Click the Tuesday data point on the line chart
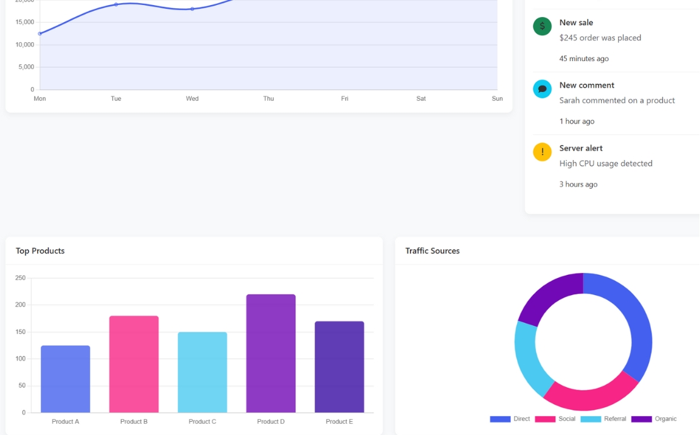Screen dimensions: 700x435 116,5
